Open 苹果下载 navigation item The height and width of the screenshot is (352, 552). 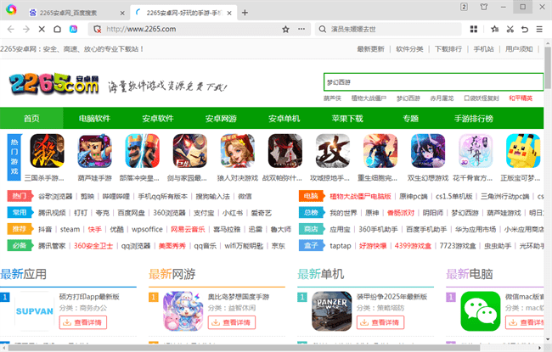[347, 119]
